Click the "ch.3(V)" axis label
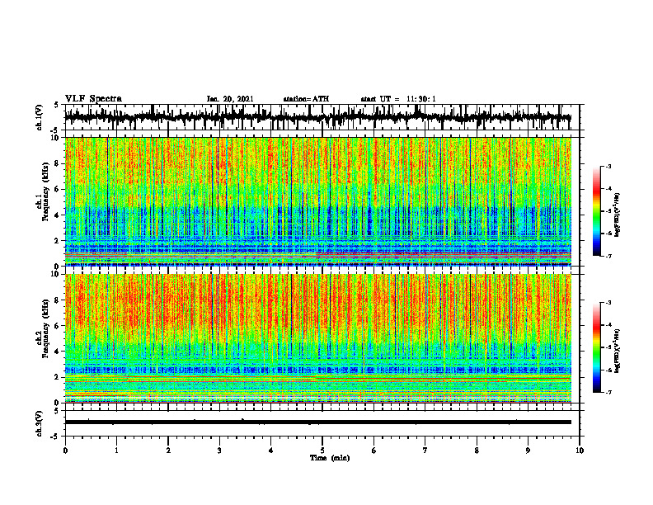 pos(39,423)
